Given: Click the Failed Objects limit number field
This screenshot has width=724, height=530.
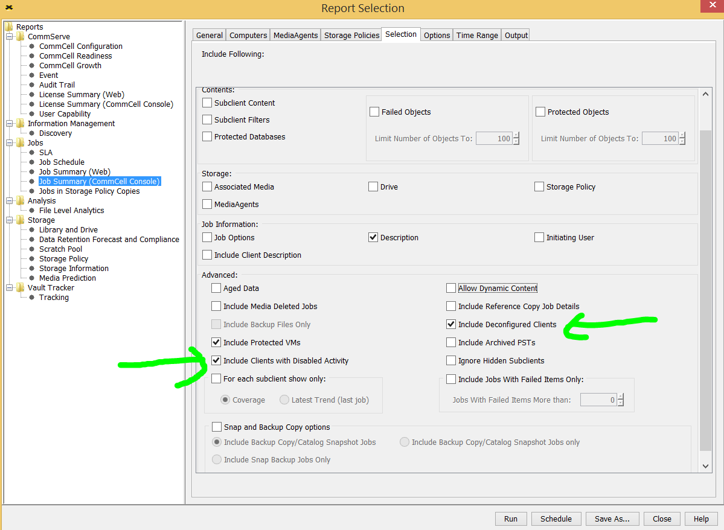Looking at the screenshot, I should [x=493, y=138].
